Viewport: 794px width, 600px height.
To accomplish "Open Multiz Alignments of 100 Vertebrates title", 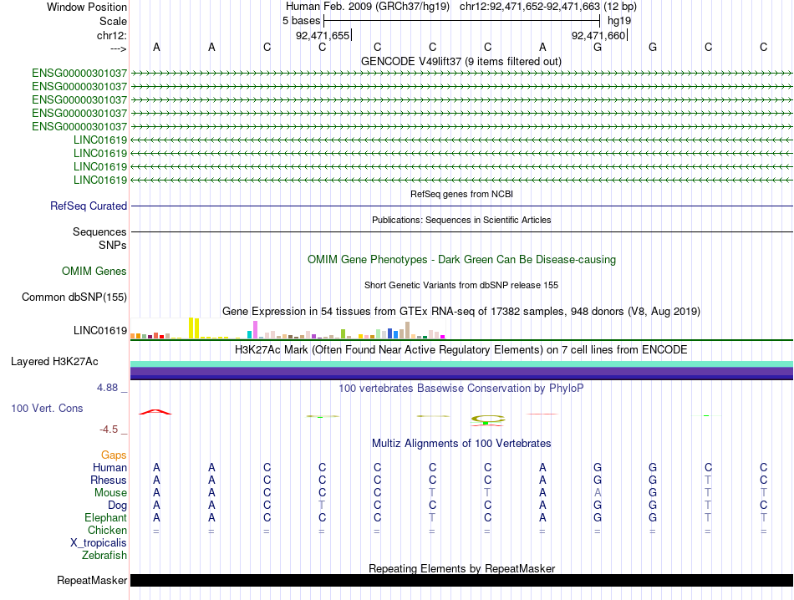I will click(x=461, y=444).
